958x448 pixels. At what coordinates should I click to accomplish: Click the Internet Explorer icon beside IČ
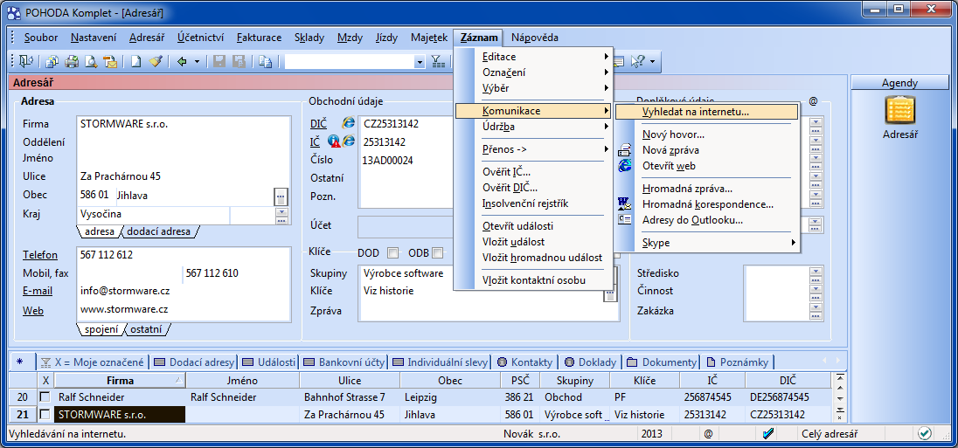tap(348, 141)
